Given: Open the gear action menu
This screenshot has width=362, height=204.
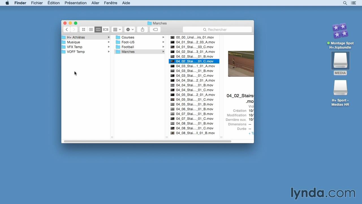Looking at the screenshot, I should 130,29.
